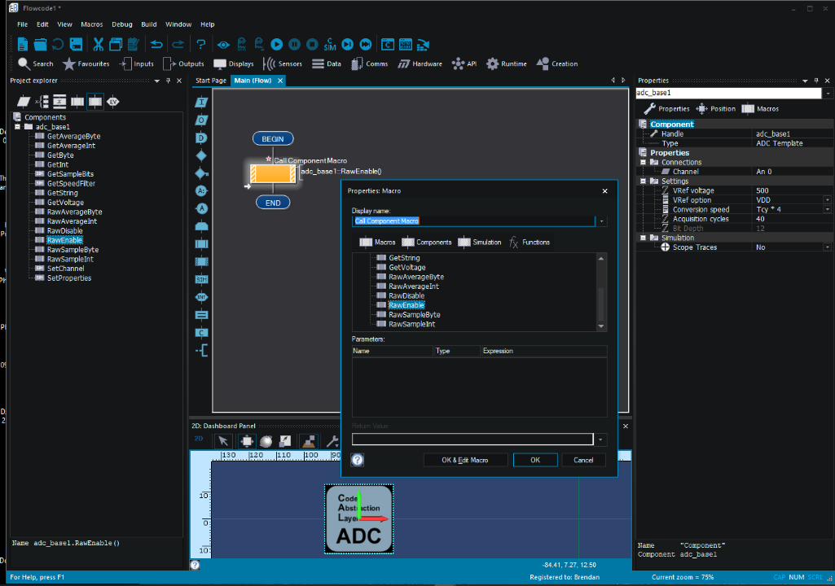Image resolution: width=835 pixels, height=586 pixels.
Task: Open the Sensors component category
Action: click(x=283, y=63)
